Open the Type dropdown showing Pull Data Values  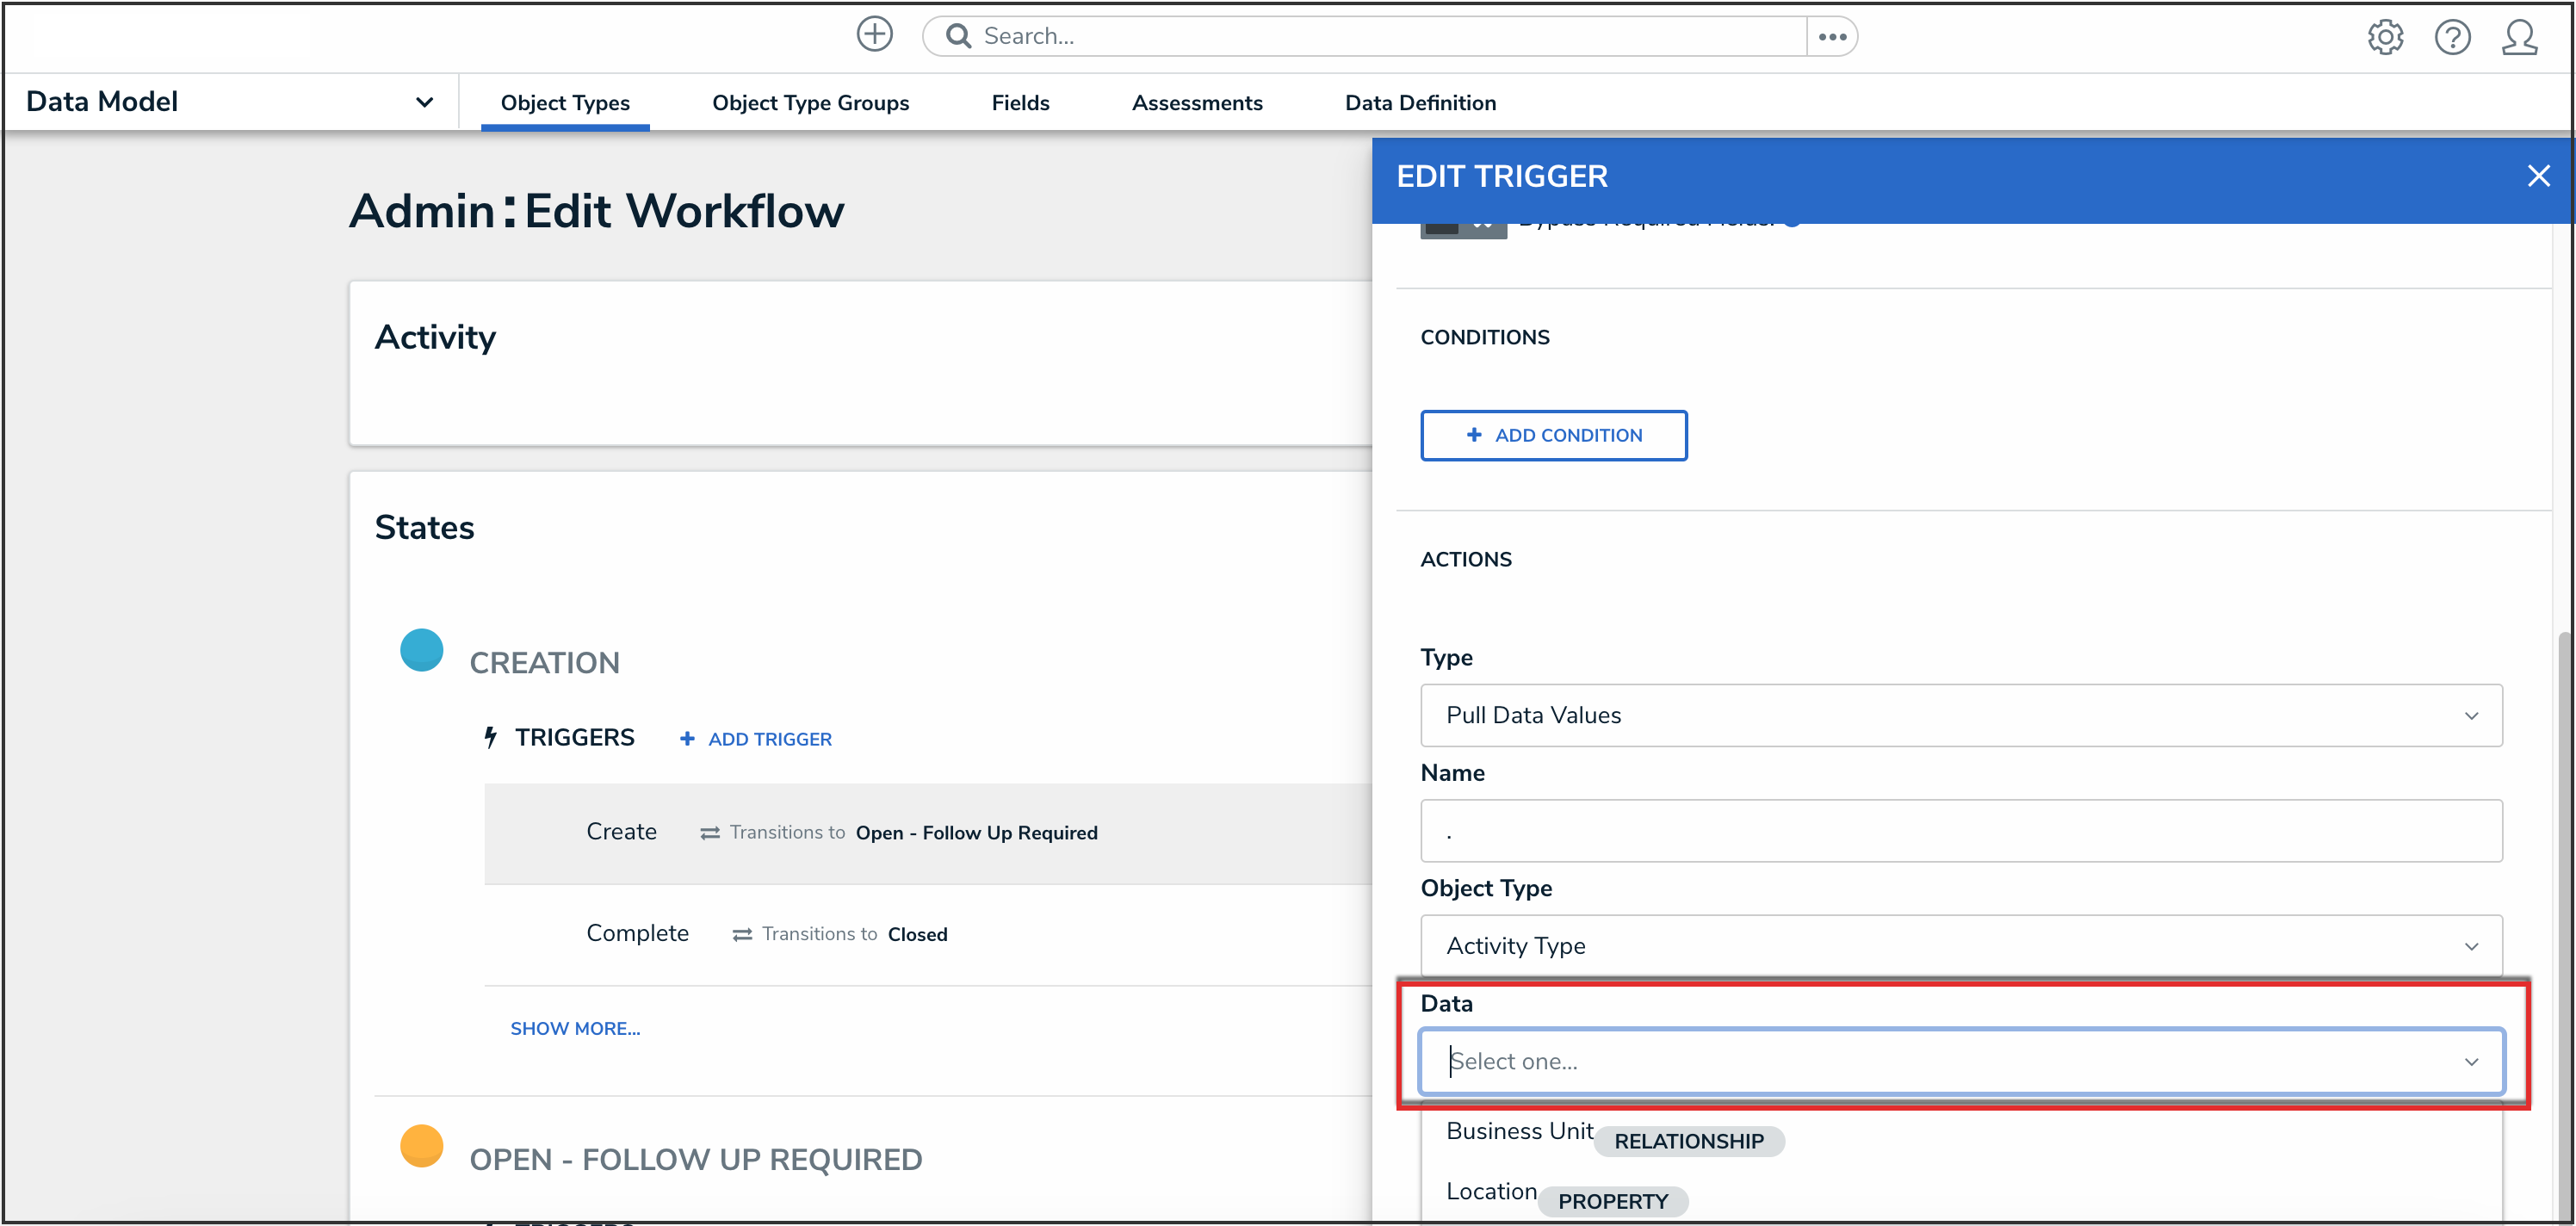click(1960, 715)
